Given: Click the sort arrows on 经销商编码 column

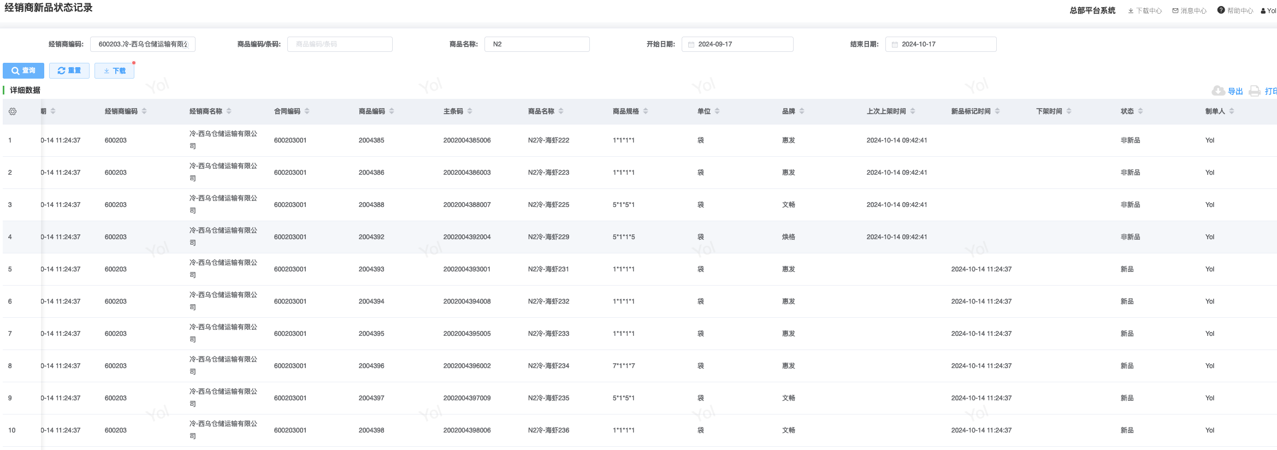Looking at the screenshot, I should click(144, 111).
